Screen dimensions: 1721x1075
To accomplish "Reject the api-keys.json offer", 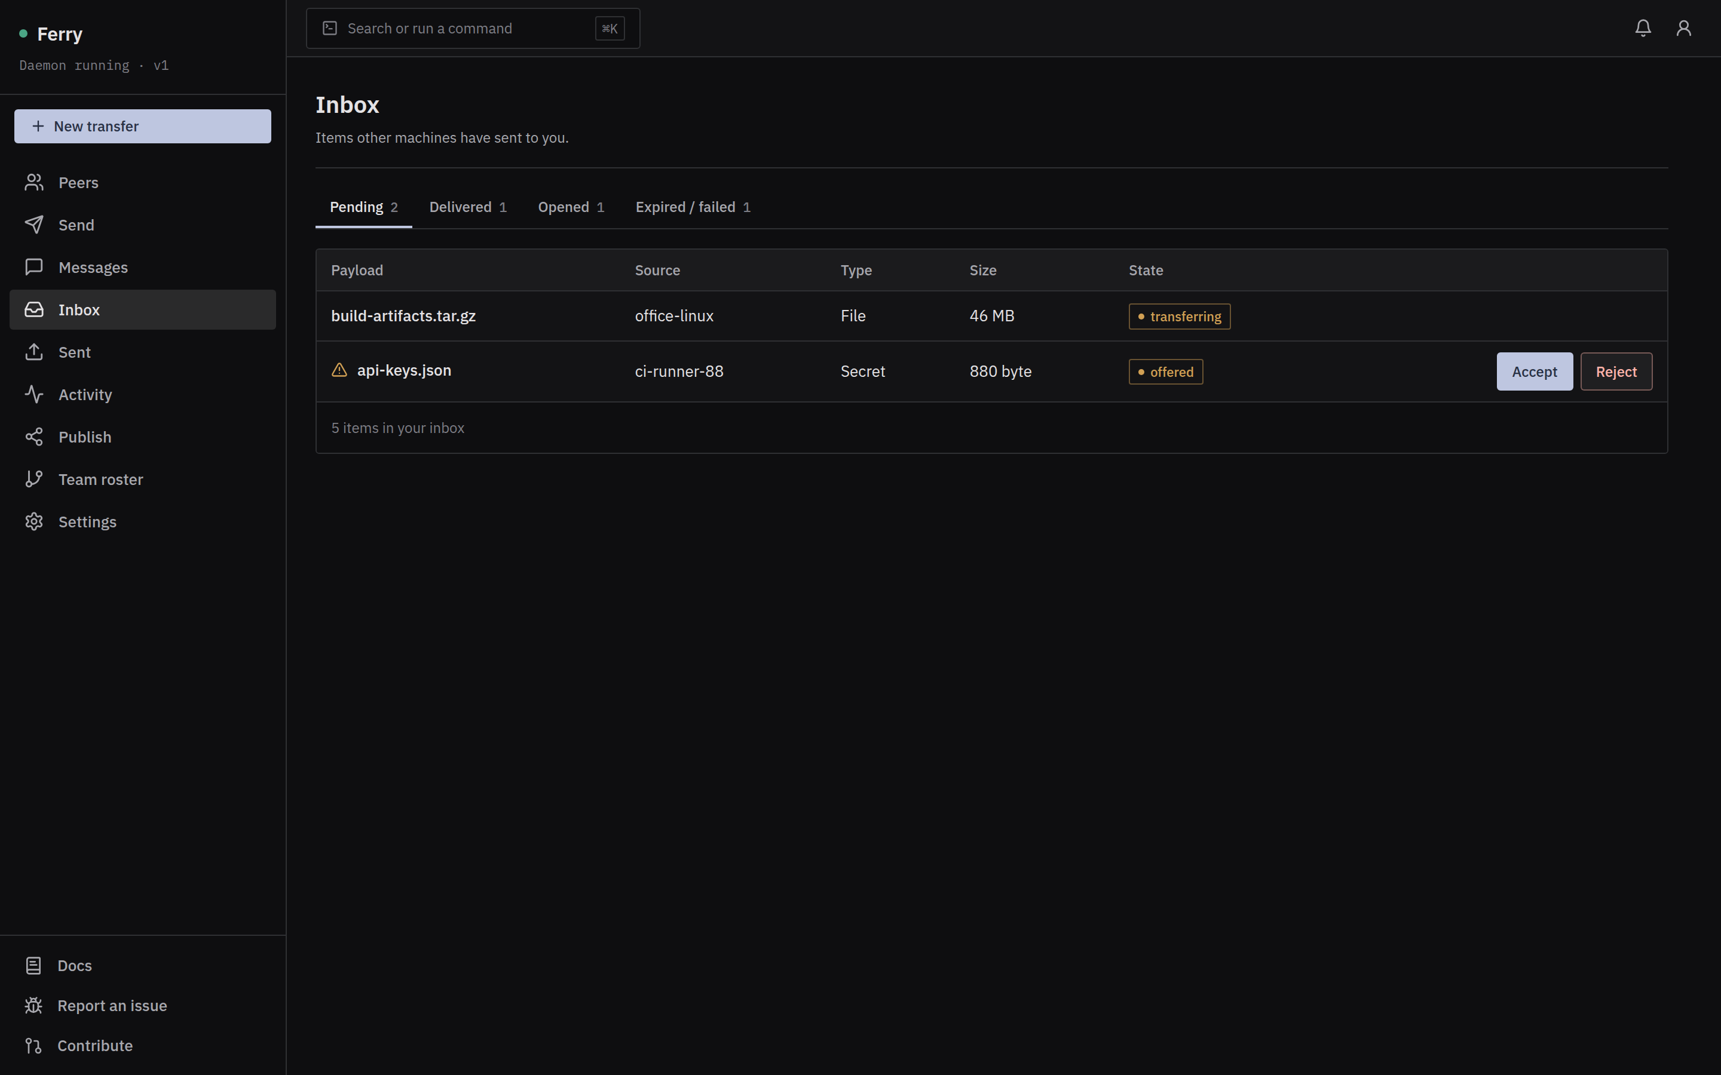I will pyautogui.click(x=1616, y=372).
